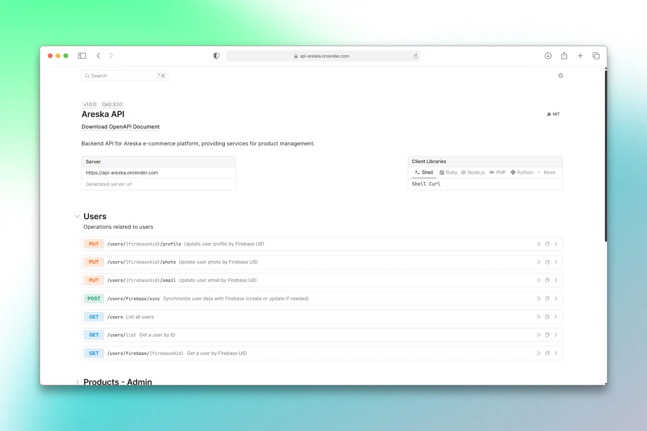
Task: Click play icon on GET /users row
Action: pyautogui.click(x=539, y=317)
